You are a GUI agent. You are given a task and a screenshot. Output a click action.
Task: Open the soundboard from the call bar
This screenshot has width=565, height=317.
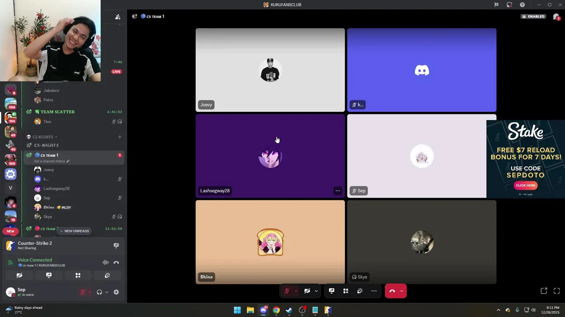(360, 291)
